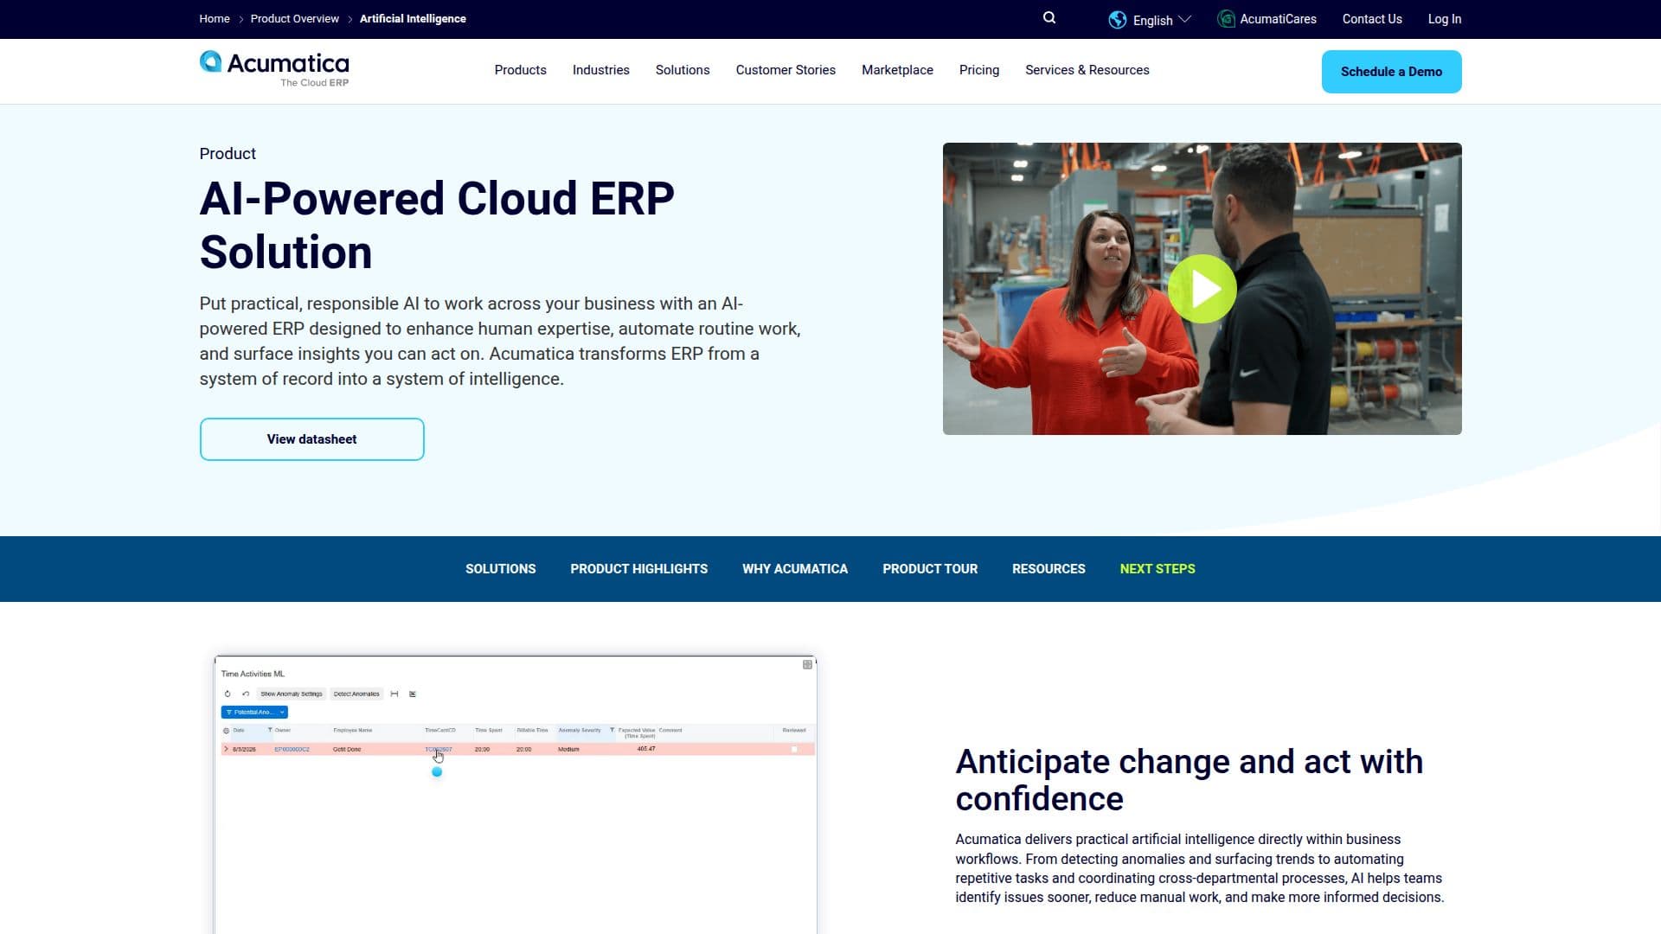Click the filter icon beside Owner column
Image resolution: width=1661 pixels, height=934 pixels.
click(270, 730)
